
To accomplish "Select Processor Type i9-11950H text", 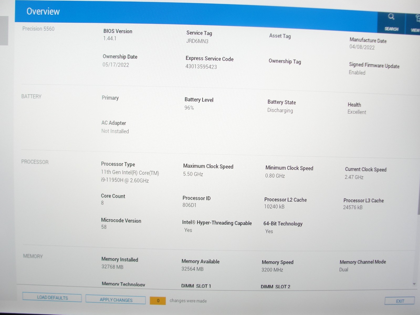I will pos(125,180).
